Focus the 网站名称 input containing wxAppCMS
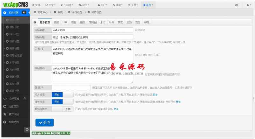This screenshot has width=255, height=139. [92, 30]
